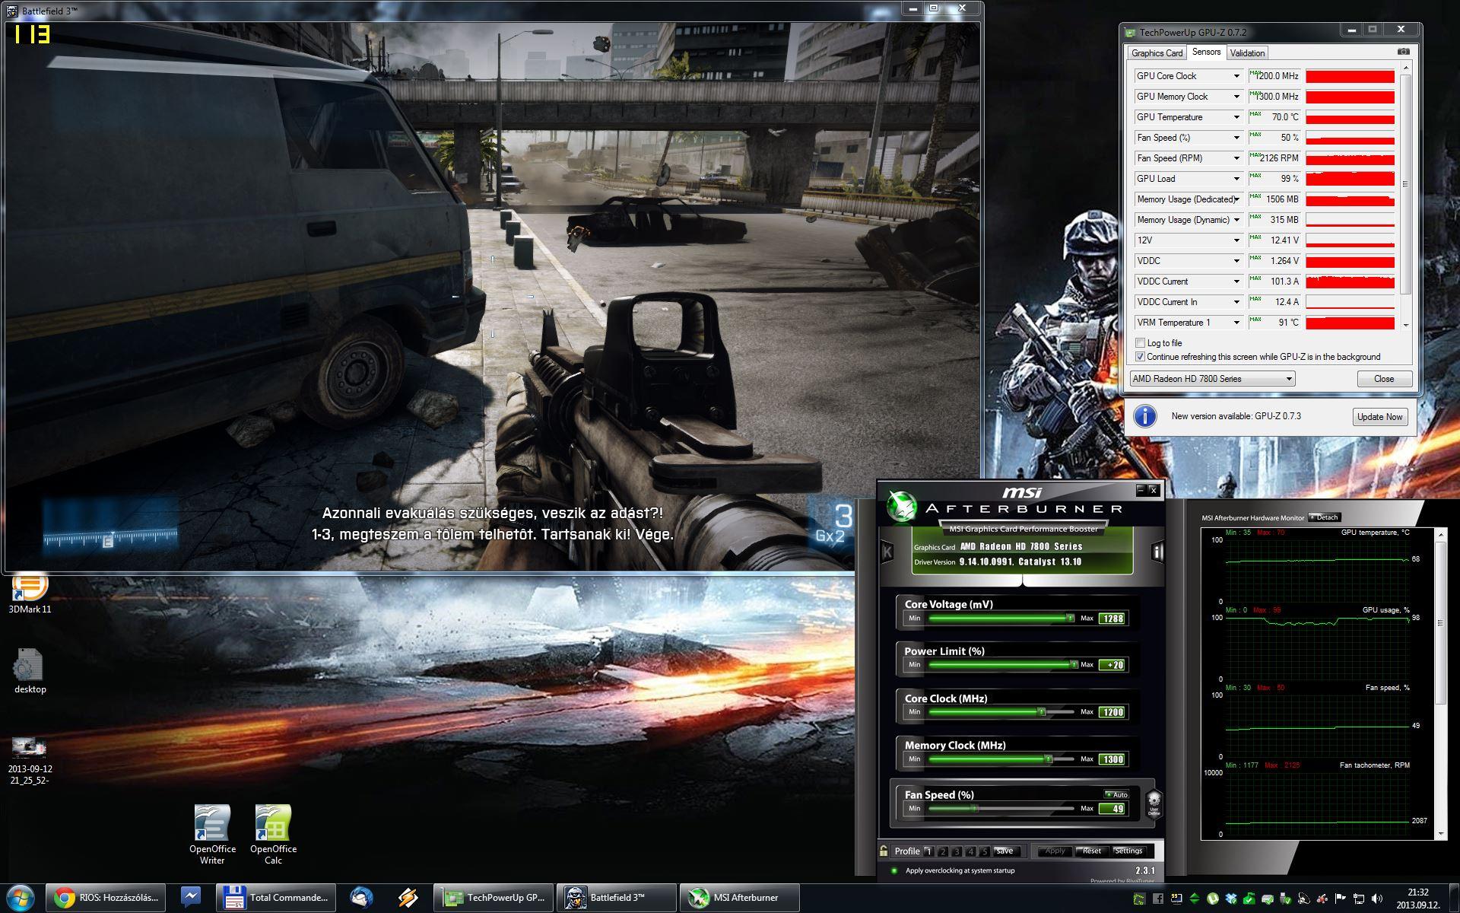Switch to MSI Afterburner taskbar item

(x=740, y=898)
